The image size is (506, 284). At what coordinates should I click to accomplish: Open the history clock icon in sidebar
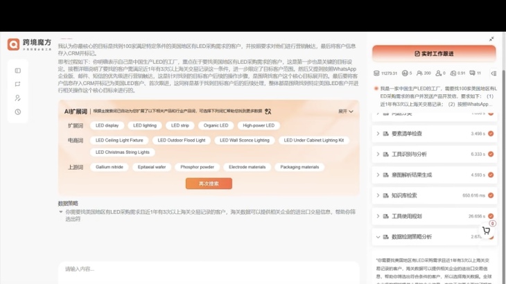(18, 112)
